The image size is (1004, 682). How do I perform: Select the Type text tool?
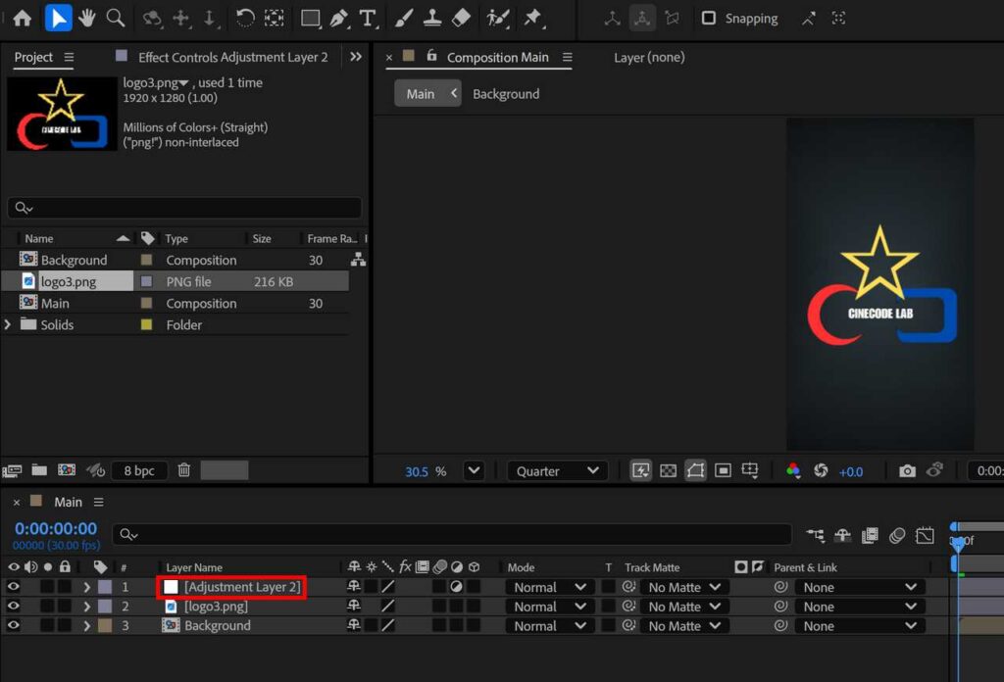click(x=369, y=18)
